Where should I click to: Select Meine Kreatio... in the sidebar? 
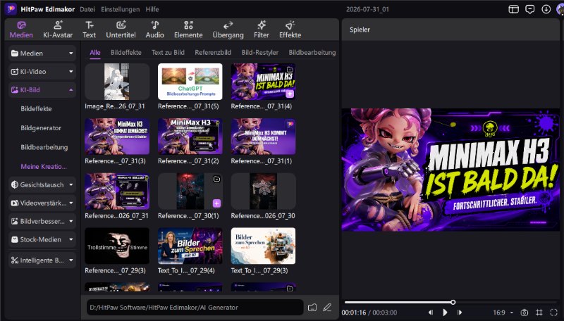click(x=44, y=167)
